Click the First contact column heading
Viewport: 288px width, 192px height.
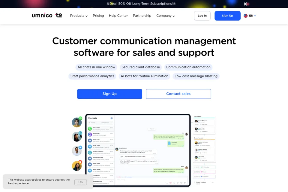point(198,116)
